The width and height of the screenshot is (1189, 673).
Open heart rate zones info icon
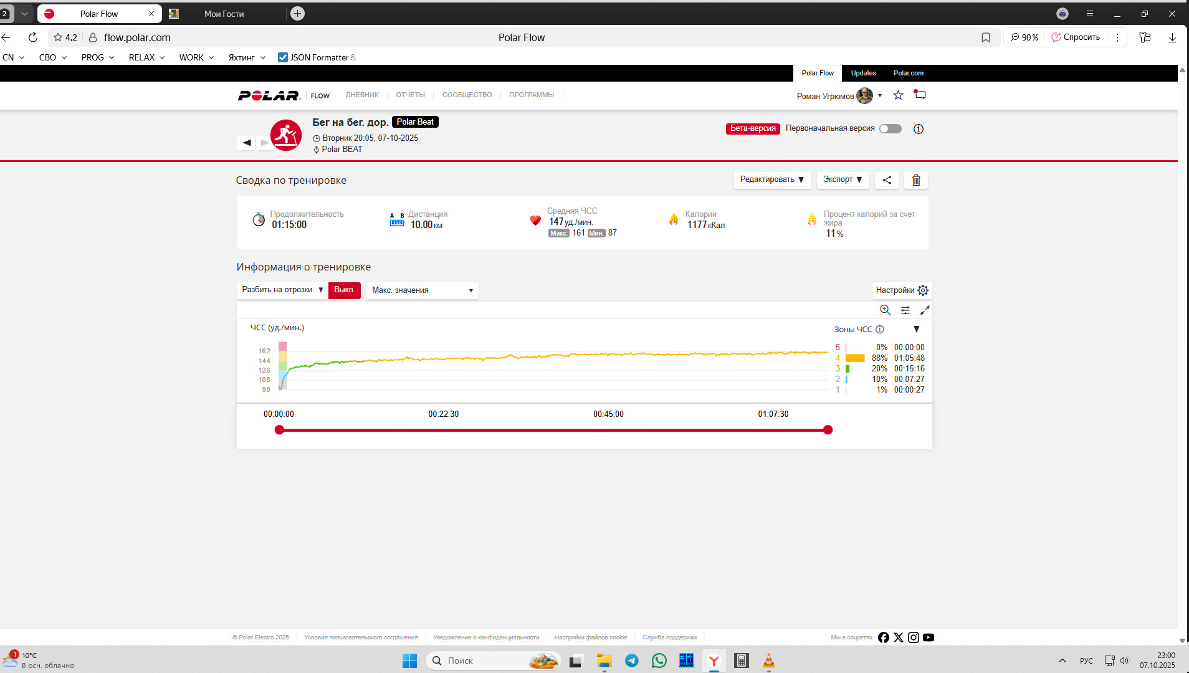(880, 329)
